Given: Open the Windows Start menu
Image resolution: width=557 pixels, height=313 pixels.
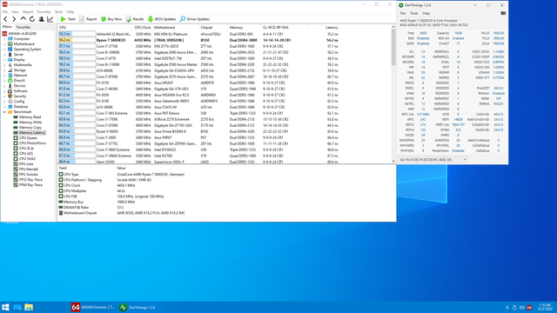Looking at the screenshot, I should coord(5,307).
